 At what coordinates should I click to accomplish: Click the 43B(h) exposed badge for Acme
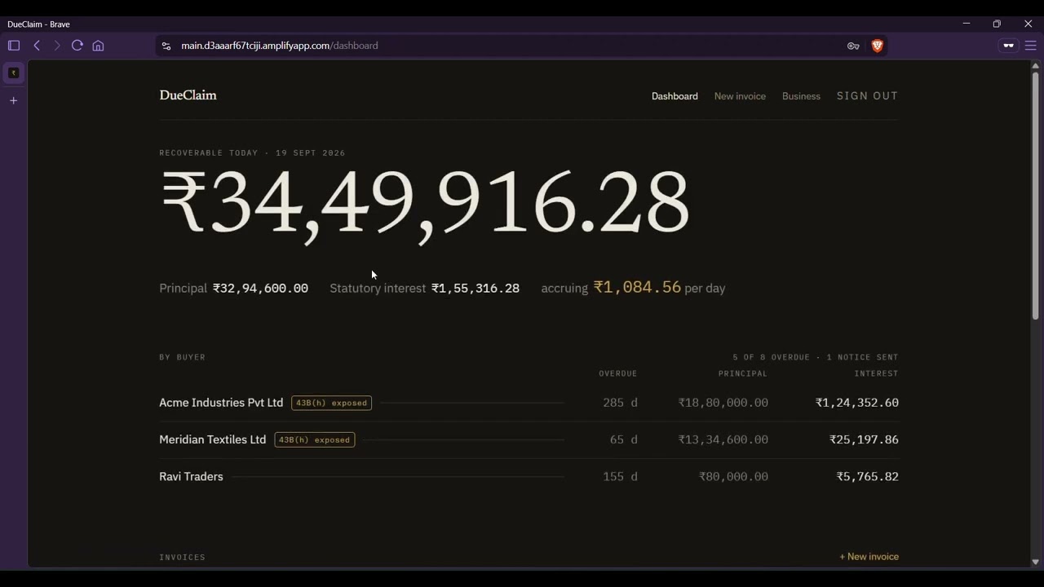click(x=331, y=403)
